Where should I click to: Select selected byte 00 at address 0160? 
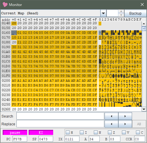[14, 33]
